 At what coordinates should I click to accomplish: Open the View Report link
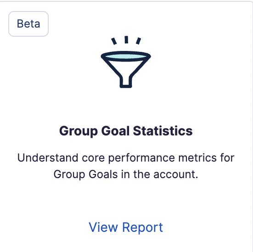(x=126, y=227)
